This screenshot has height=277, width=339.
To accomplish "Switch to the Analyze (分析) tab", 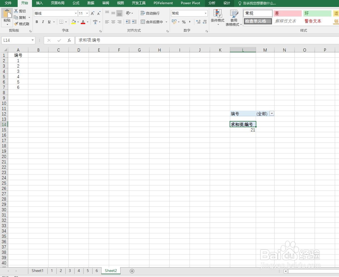I will [212, 3].
